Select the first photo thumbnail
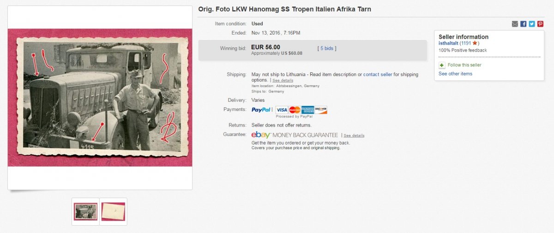 pos(85,211)
